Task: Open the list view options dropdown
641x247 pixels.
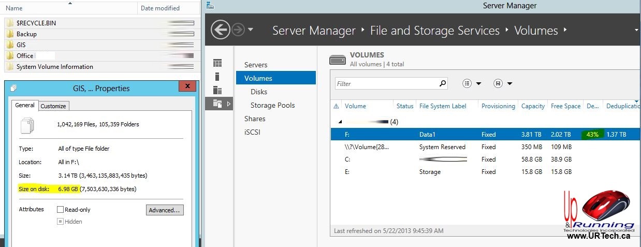Action: coord(472,83)
